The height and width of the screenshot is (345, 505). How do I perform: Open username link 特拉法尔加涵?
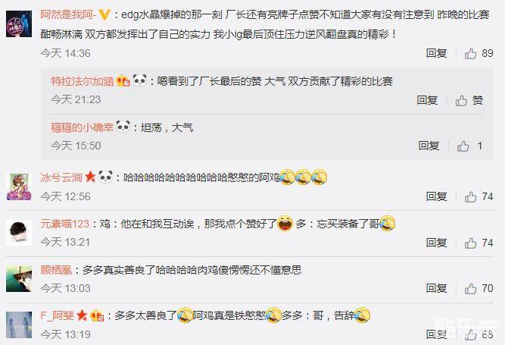(x=83, y=81)
